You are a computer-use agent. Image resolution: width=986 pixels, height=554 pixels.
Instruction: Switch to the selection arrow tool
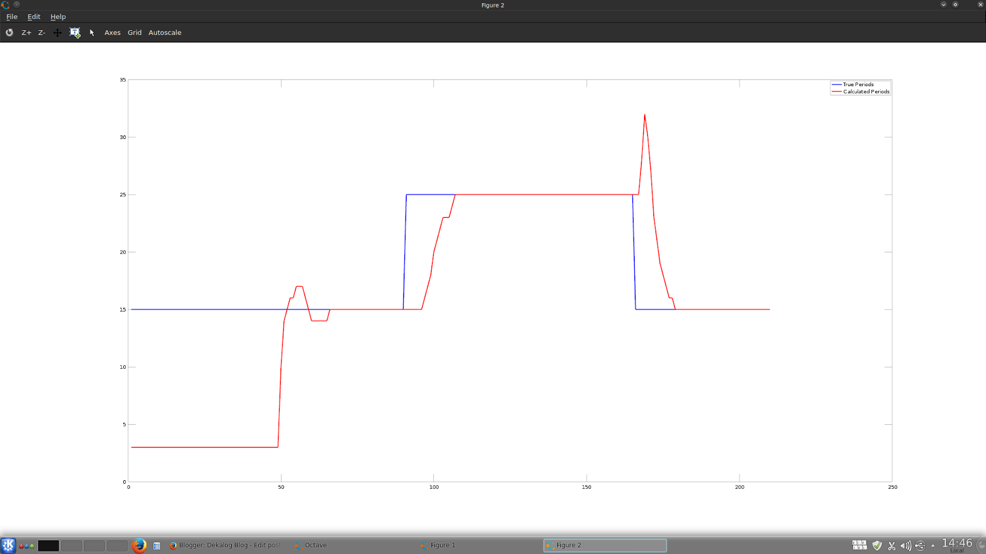92,33
